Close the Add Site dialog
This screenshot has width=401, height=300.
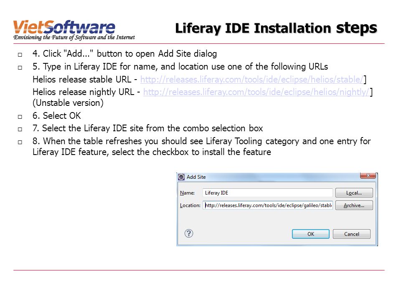tap(368, 175)
